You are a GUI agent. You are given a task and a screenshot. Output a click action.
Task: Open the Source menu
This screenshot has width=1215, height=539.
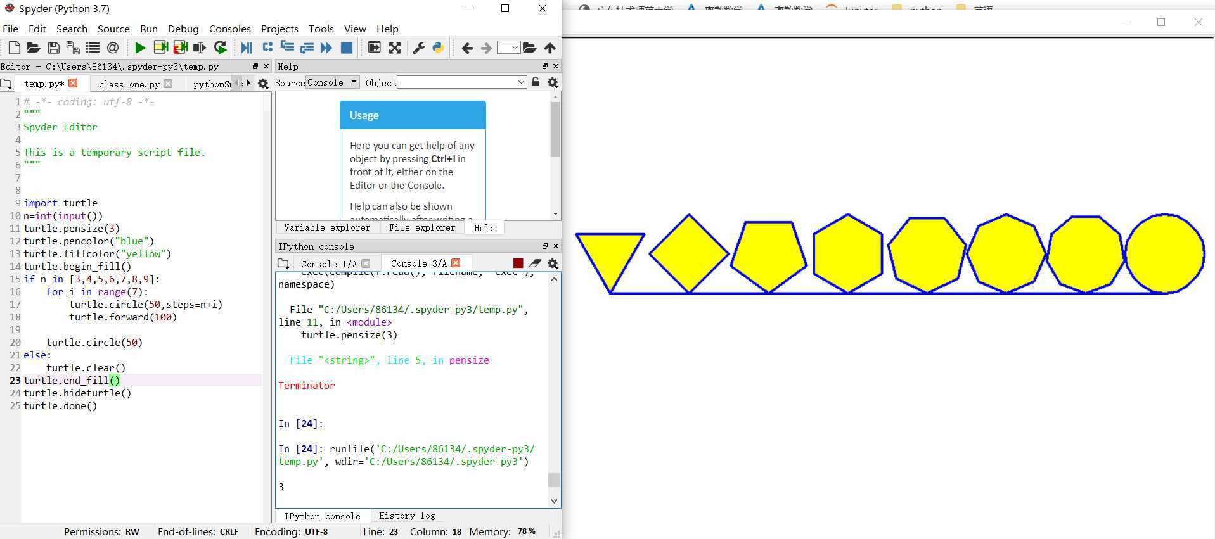pyautogui.click(x=113, y=29)
